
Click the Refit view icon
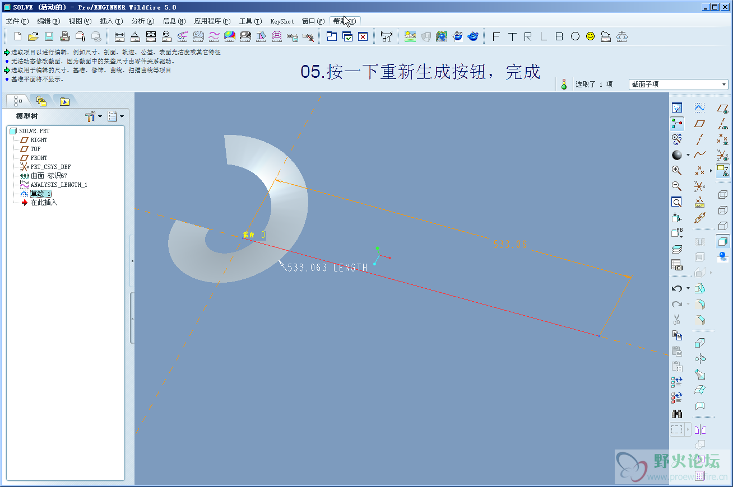click(x=677, y=202)
